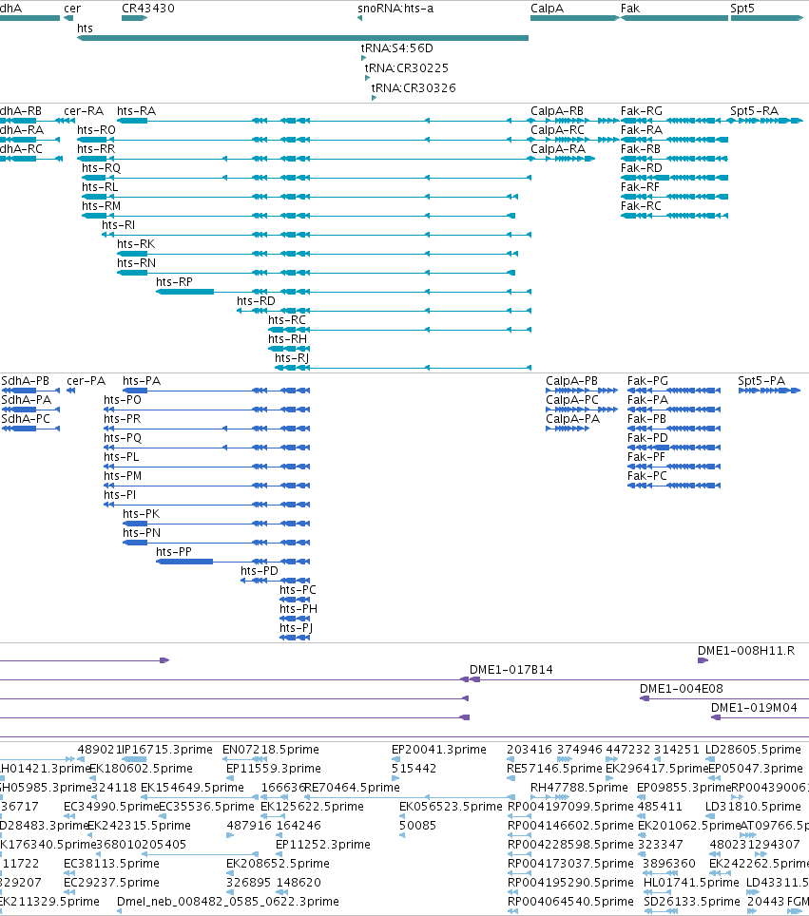Viewport: 809px width, 916px height.
Task: Click the Spt5-RA transcript label
Action: pos(754,111)
